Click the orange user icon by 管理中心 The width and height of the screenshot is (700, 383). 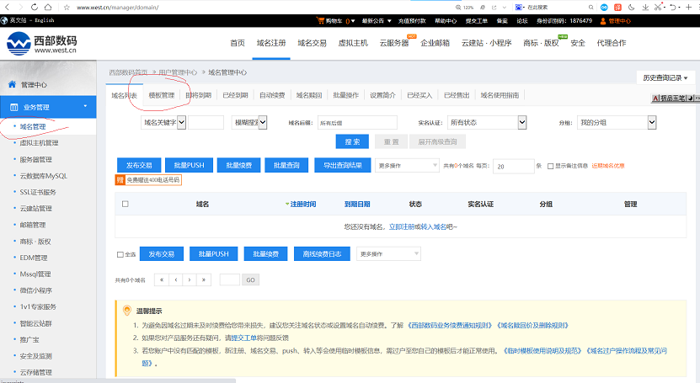603,21
